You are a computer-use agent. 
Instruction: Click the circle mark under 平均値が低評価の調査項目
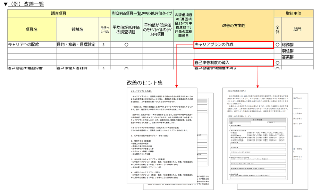click(126, 45)
